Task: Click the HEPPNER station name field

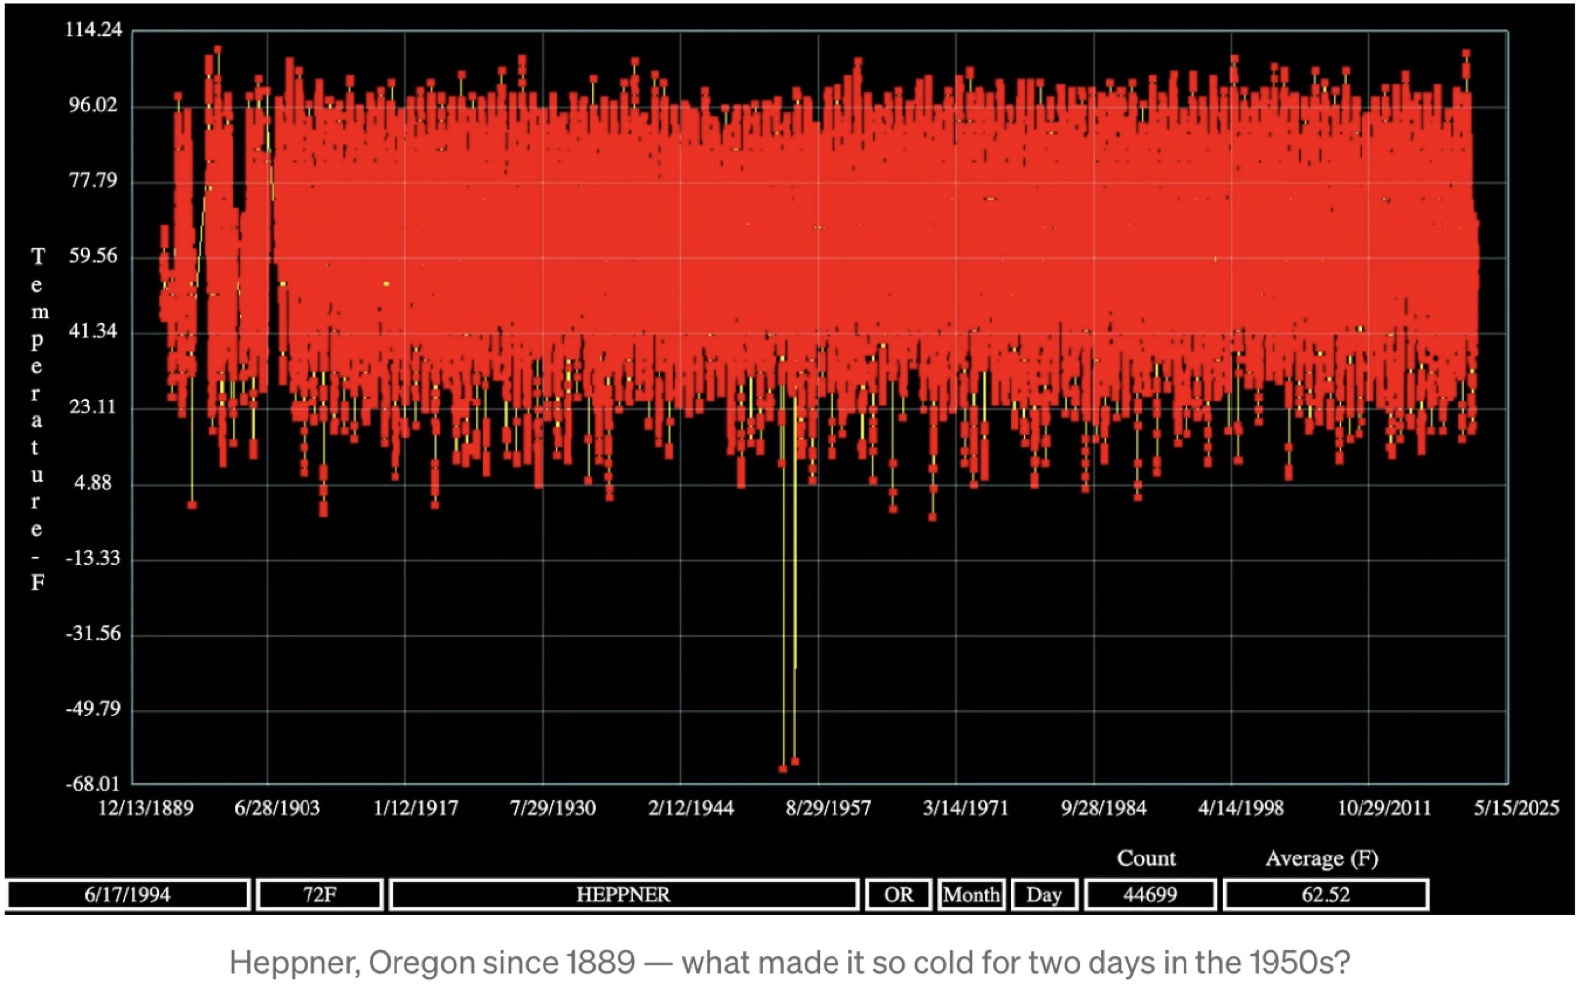Action: 624,894
